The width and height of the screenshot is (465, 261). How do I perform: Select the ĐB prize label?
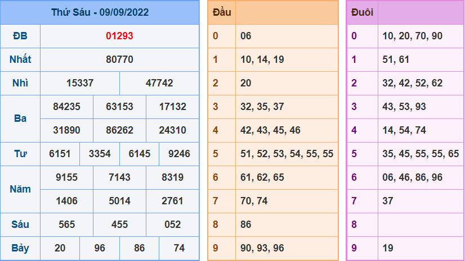pyautogui.click(x=20, y=36)
